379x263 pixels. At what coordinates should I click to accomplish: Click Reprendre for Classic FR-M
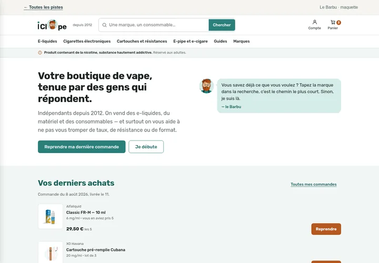(326, 229)
